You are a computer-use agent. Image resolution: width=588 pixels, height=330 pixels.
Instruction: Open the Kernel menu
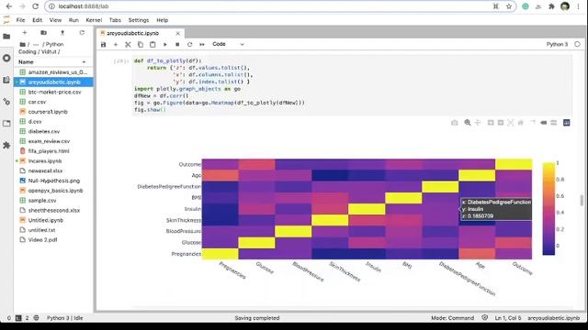coord(94,20)
